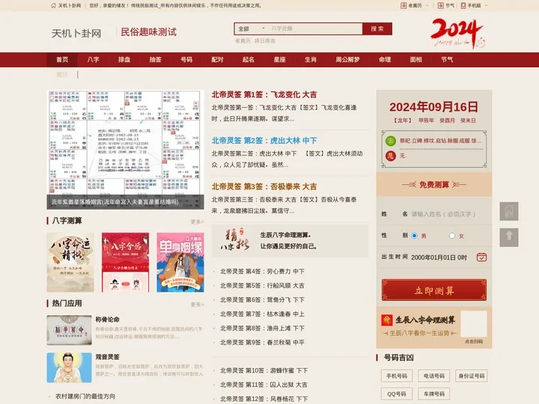The image size is (539, 404).
Task: Open the 生肖 nav menu item
Action: click(311, 60)
